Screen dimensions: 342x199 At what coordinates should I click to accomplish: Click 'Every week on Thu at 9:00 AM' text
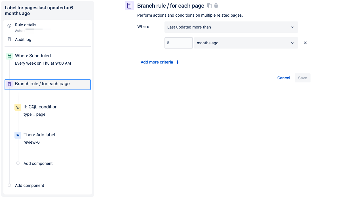tap(43, 63)
